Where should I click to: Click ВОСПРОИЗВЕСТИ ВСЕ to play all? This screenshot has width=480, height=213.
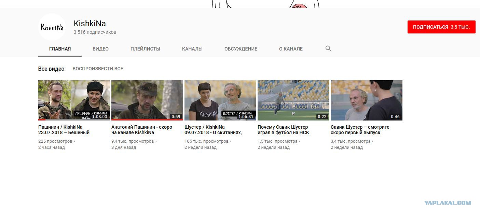(98, 69)
